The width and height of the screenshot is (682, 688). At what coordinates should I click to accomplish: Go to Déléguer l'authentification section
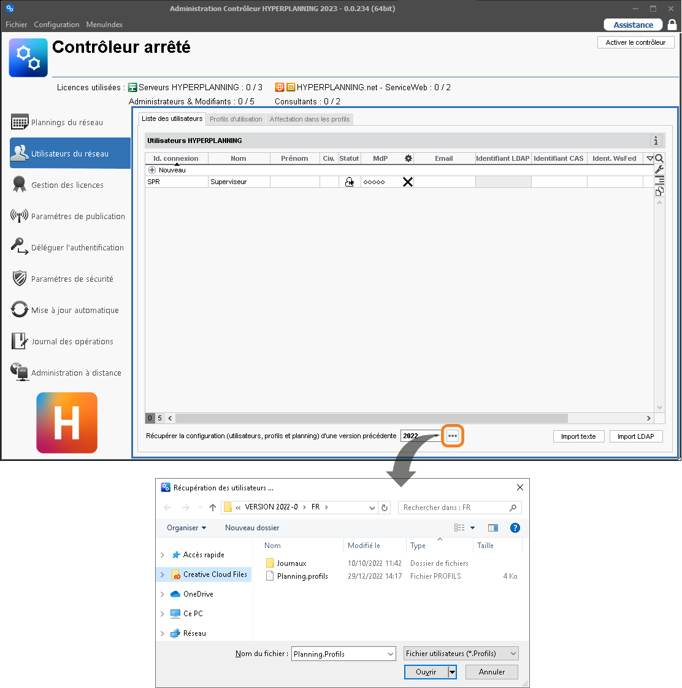coord(67,247)
